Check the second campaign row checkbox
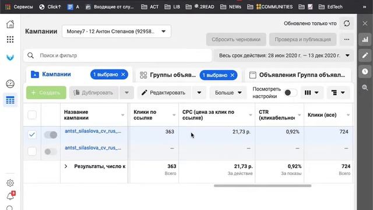This screenshot has height=210, width=373. click(x=32, y=151)
